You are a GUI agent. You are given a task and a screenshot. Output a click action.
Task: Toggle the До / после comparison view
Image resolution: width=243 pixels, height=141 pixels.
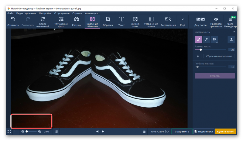point(200,22)
